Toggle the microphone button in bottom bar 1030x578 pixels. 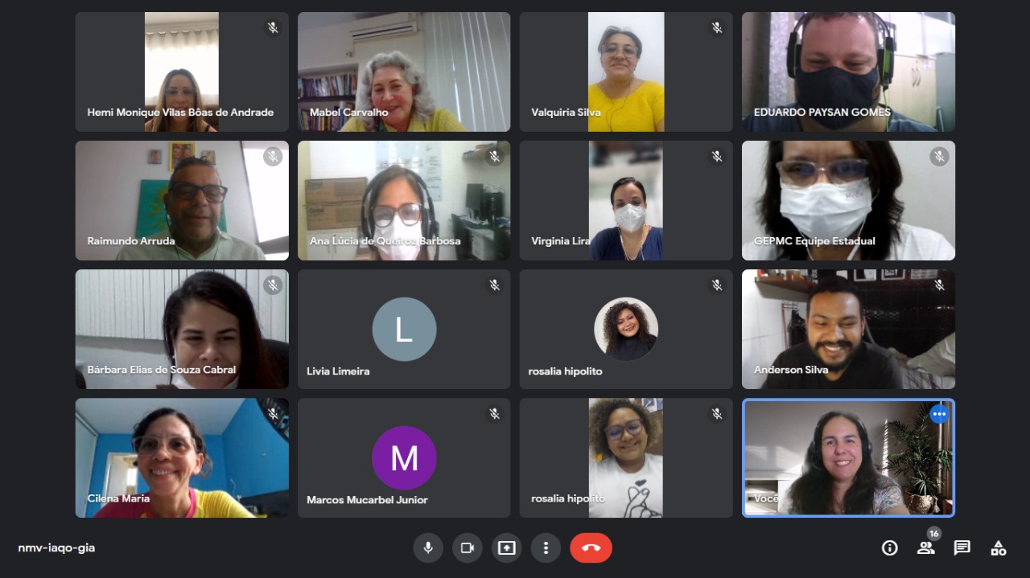[x=428, y=548]
